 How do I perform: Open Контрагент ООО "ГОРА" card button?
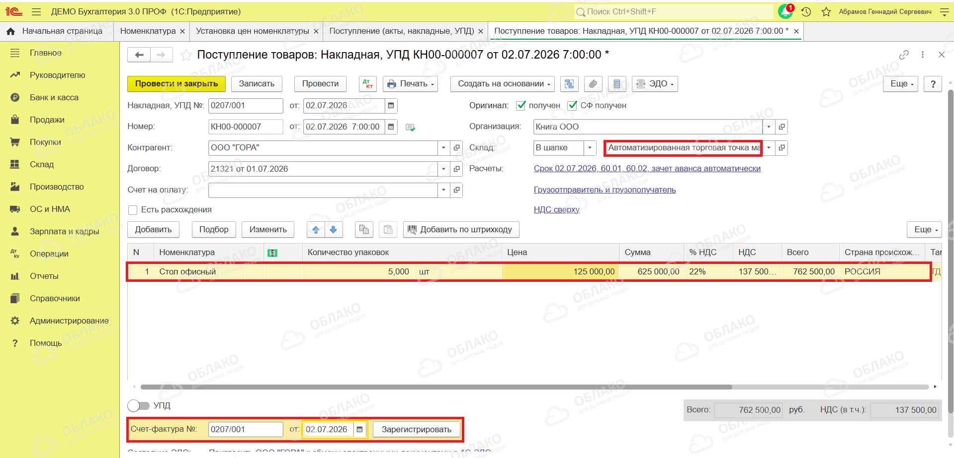456,148
